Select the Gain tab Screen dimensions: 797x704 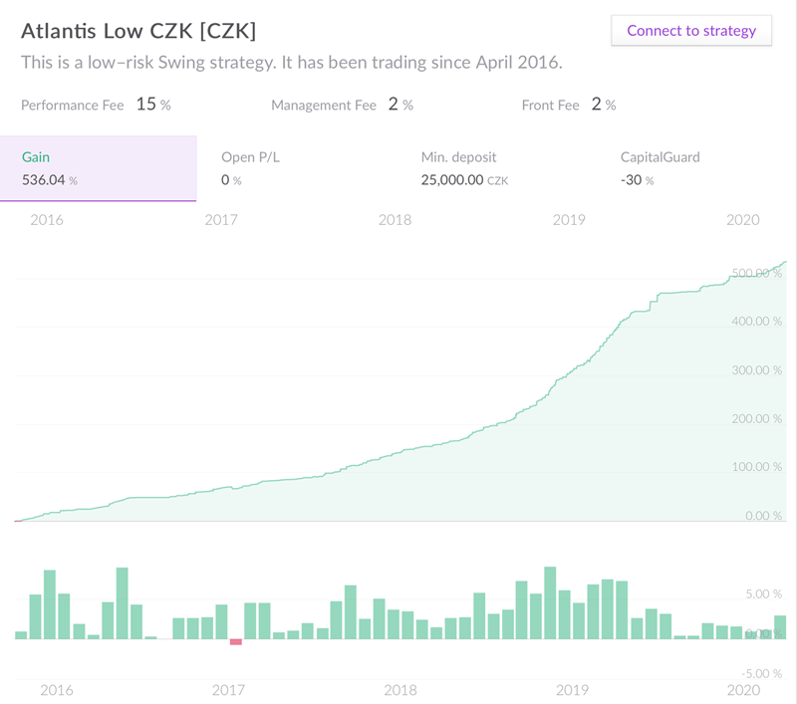(x=98, y=168)
